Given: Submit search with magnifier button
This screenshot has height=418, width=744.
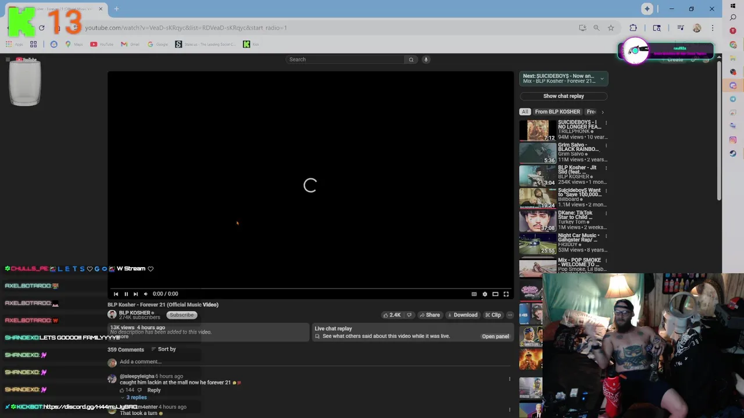Looking at the screenshot, I should coord(411,59).
